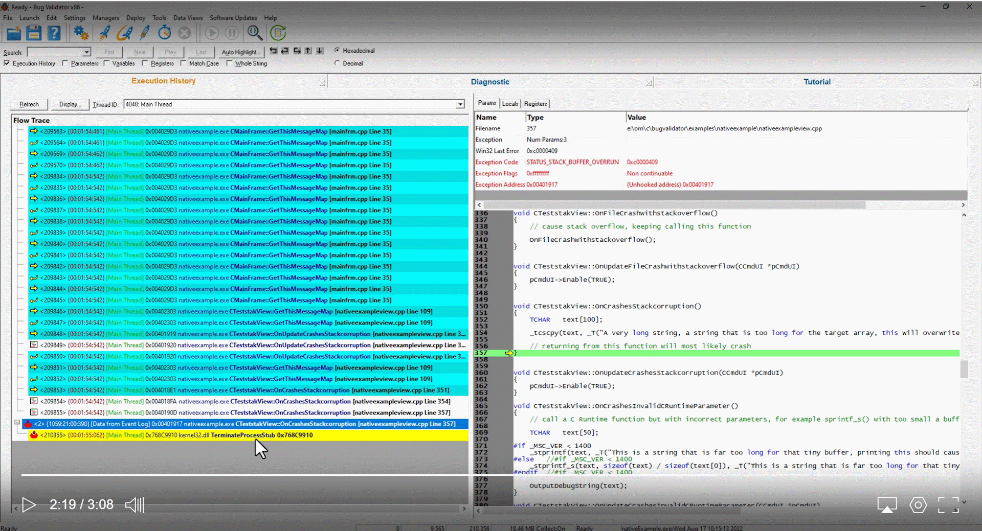This screenshot has height=531, width=982.
Task: Open help via the question mark book icon
Action: coord(54,33)
